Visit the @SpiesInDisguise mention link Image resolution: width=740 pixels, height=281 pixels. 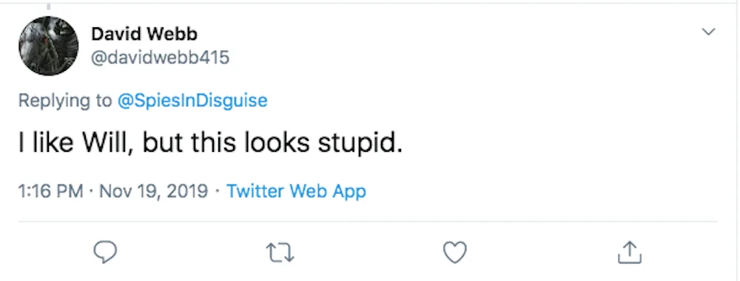coord(192,100)
